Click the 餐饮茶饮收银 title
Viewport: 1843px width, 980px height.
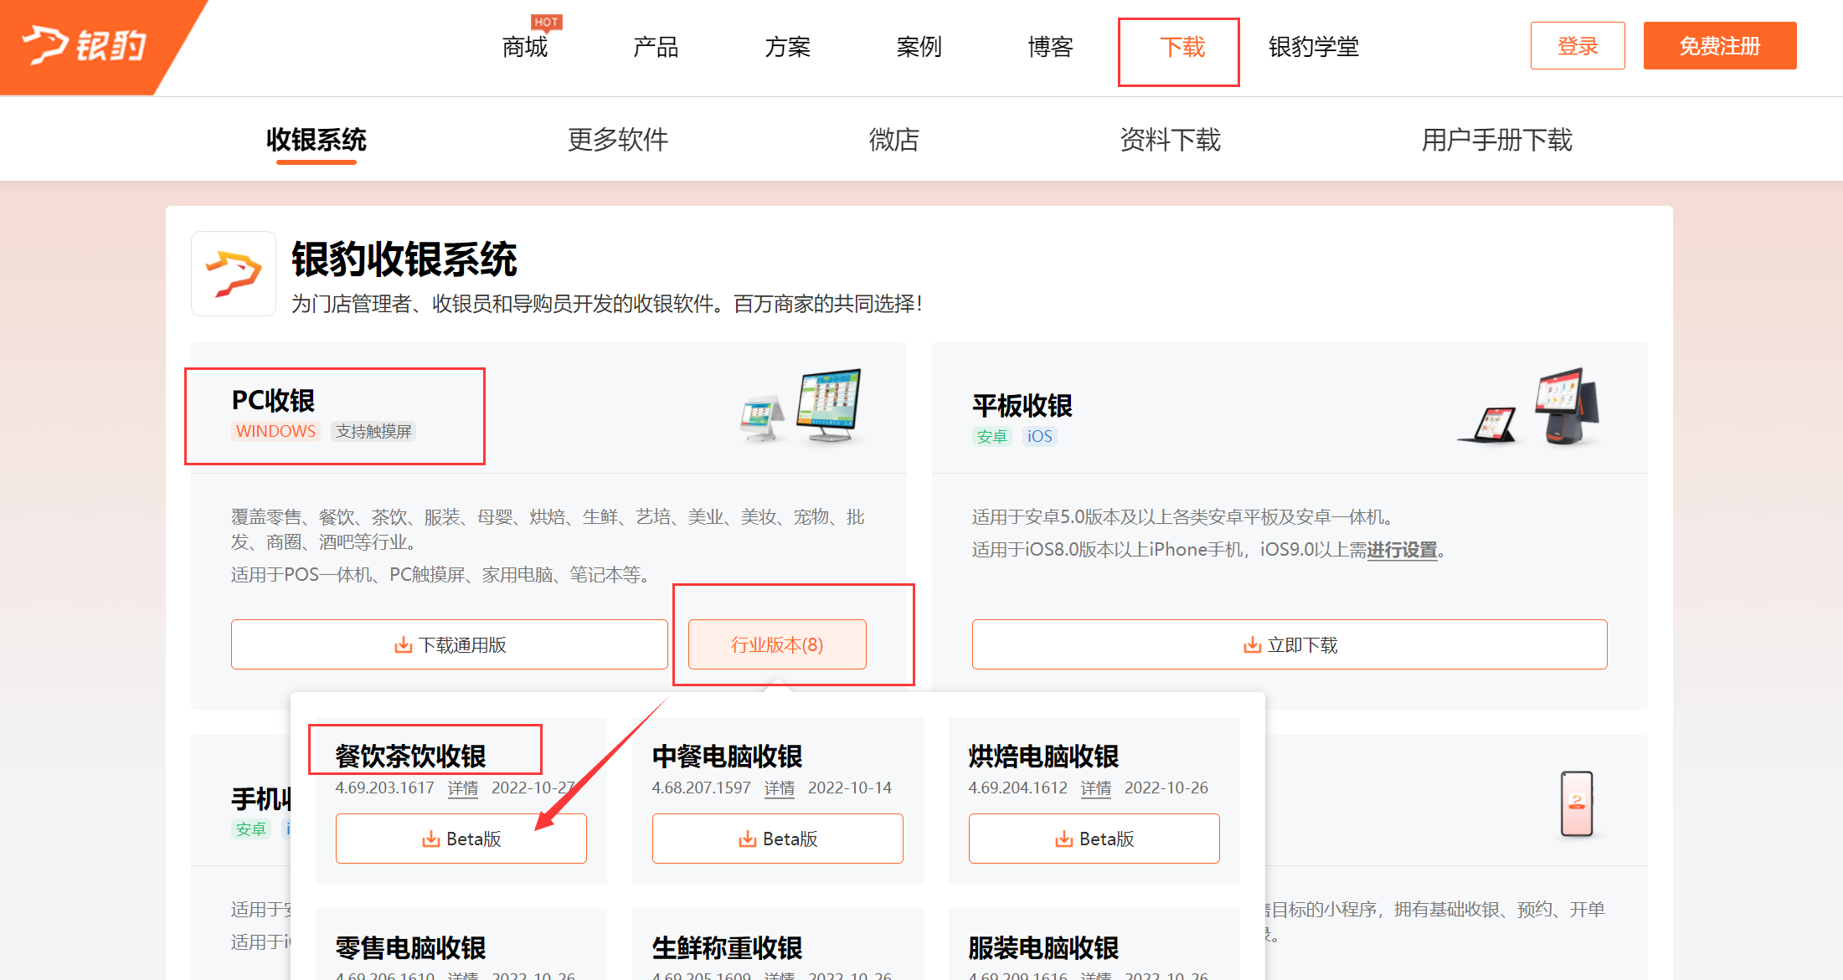coord(410,757)
